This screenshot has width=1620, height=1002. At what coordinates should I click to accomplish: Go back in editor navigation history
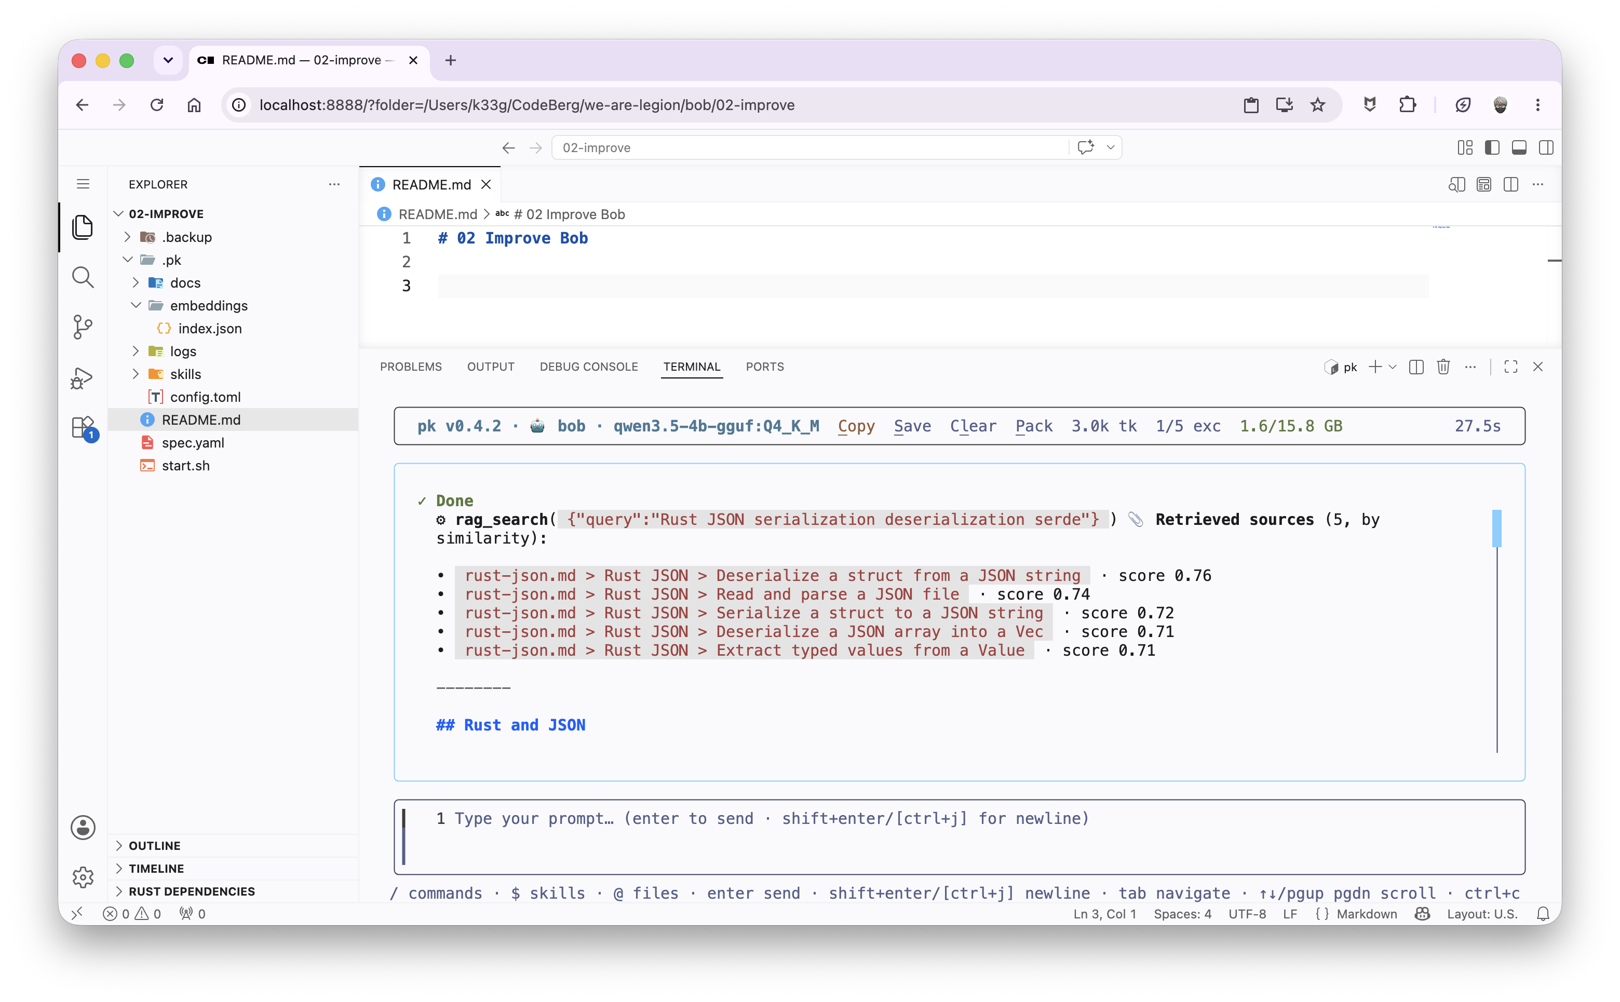[508, 148]
